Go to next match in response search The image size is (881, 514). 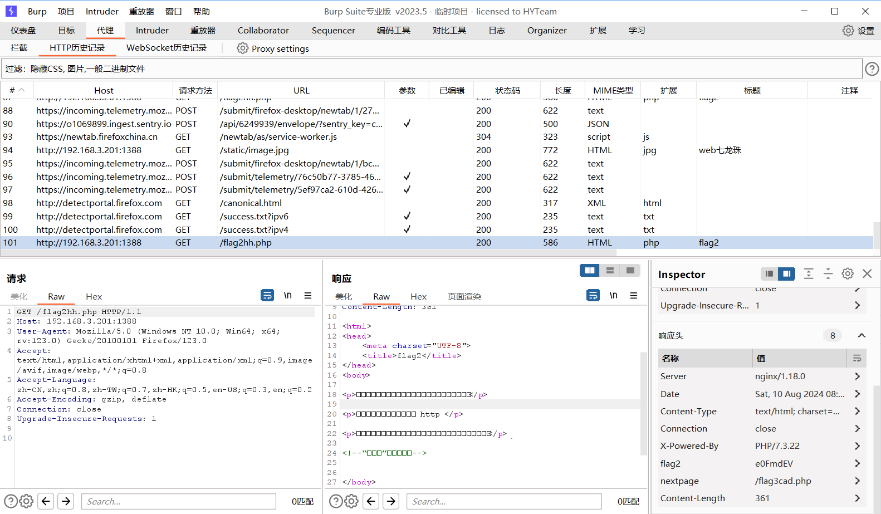pyautogui.click(x=391, y=501)
